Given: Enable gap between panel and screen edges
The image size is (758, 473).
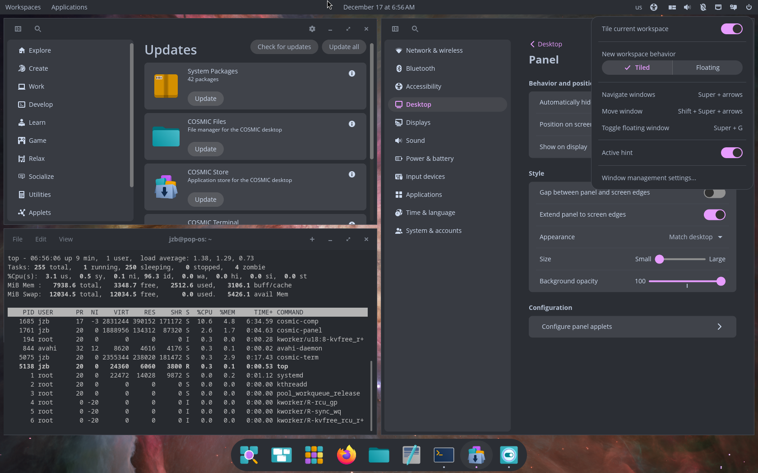Looking at the screenshot, I should (714, 193).
